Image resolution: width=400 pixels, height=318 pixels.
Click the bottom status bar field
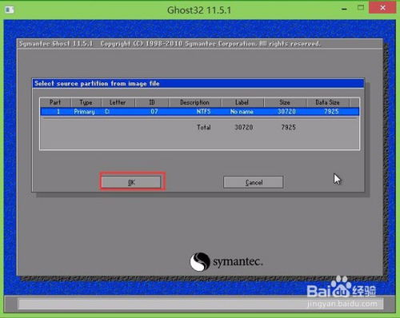click(x=201, y=304)
